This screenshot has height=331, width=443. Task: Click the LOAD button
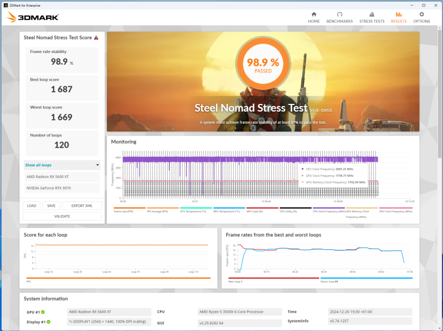point(32,206)
